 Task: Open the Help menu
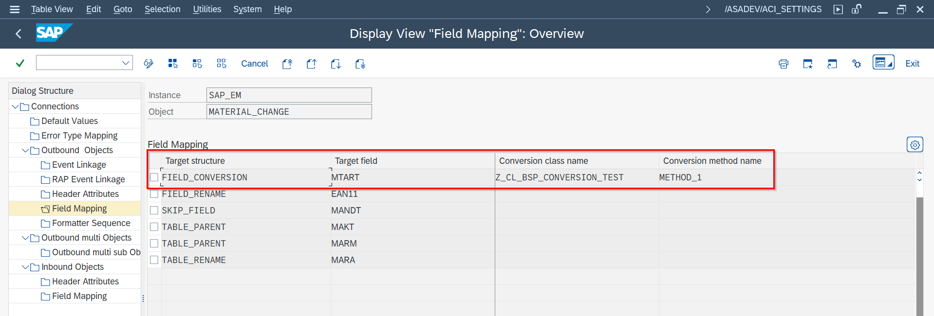click(x=282, y=9)
